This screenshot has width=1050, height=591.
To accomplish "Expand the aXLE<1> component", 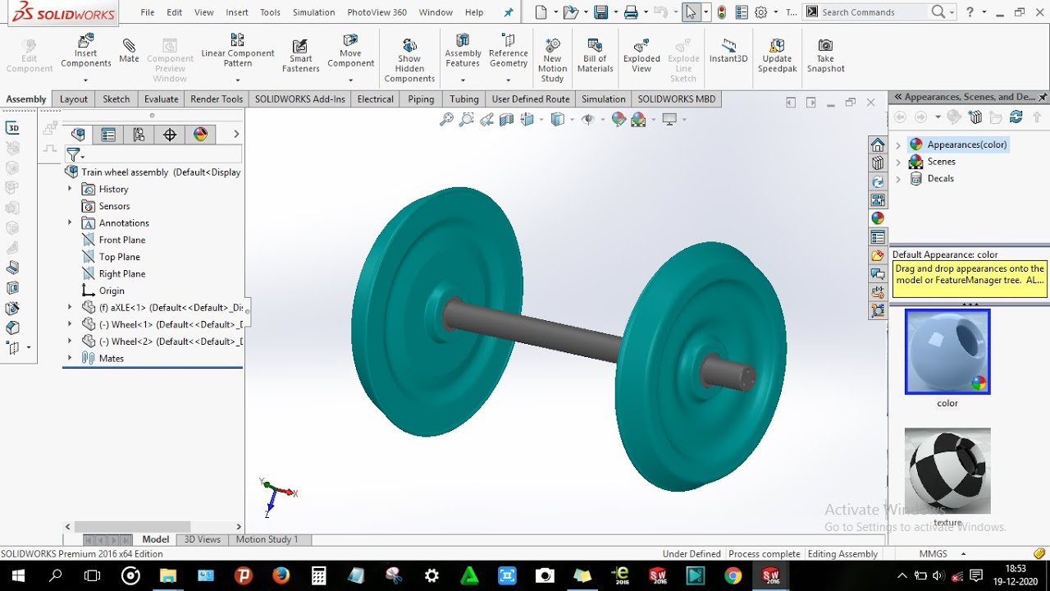I will 70,307.
